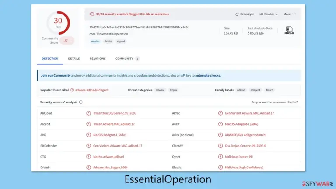Screen dimensions: 336x189
Task: Open the Similar dropdown
Action: tap(269, 14)
